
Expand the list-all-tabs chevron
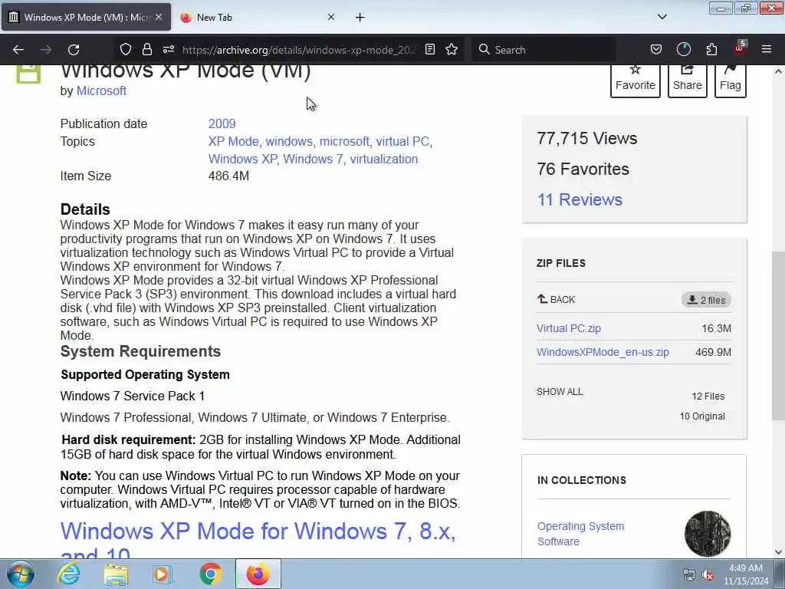pyautogui.click(x=662, y=17)
